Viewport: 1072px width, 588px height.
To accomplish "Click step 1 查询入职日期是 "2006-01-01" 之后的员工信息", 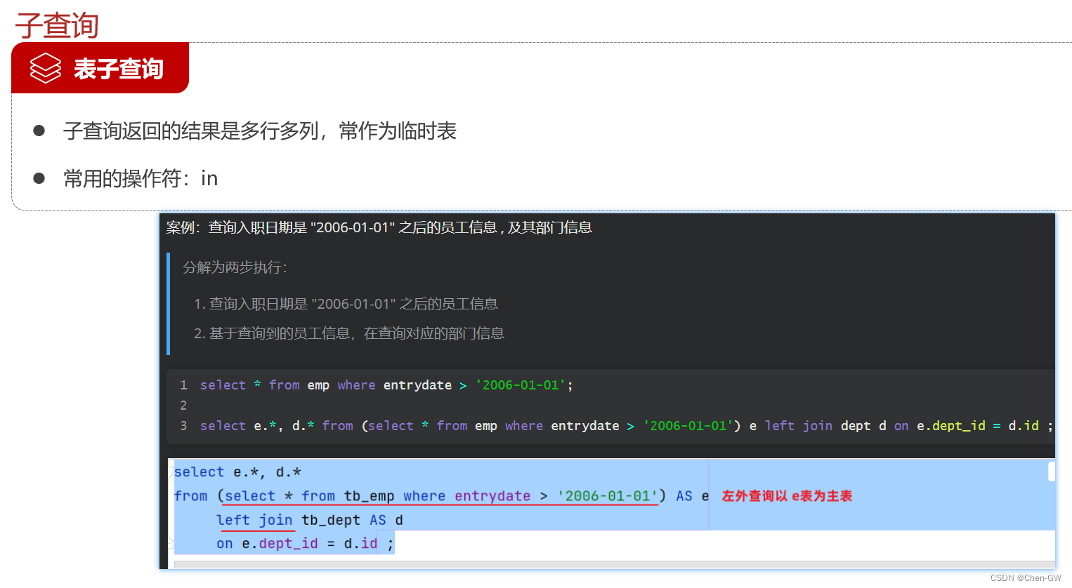I will (x=346, y=304).
